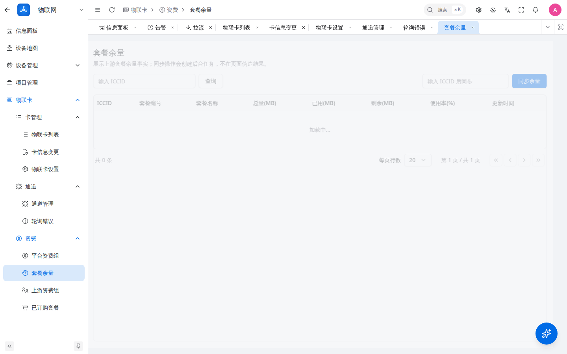The width and height of the screenshot is (567, 354).
Task: Select 套餐余量 in the sidebar
Action: [44, 273]
